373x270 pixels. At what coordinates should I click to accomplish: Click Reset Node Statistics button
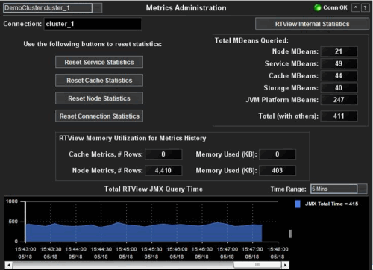(x=99, y=98)
